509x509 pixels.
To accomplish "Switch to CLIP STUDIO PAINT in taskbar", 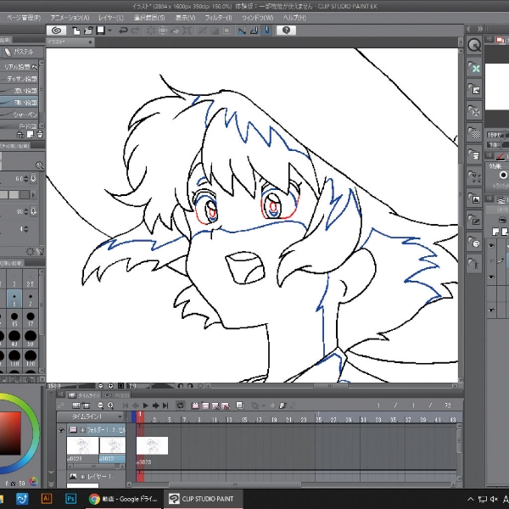I will (x=202, y=499).
